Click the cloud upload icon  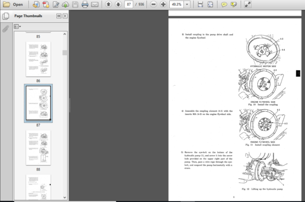pyautogui.click(x=66, y=5)
